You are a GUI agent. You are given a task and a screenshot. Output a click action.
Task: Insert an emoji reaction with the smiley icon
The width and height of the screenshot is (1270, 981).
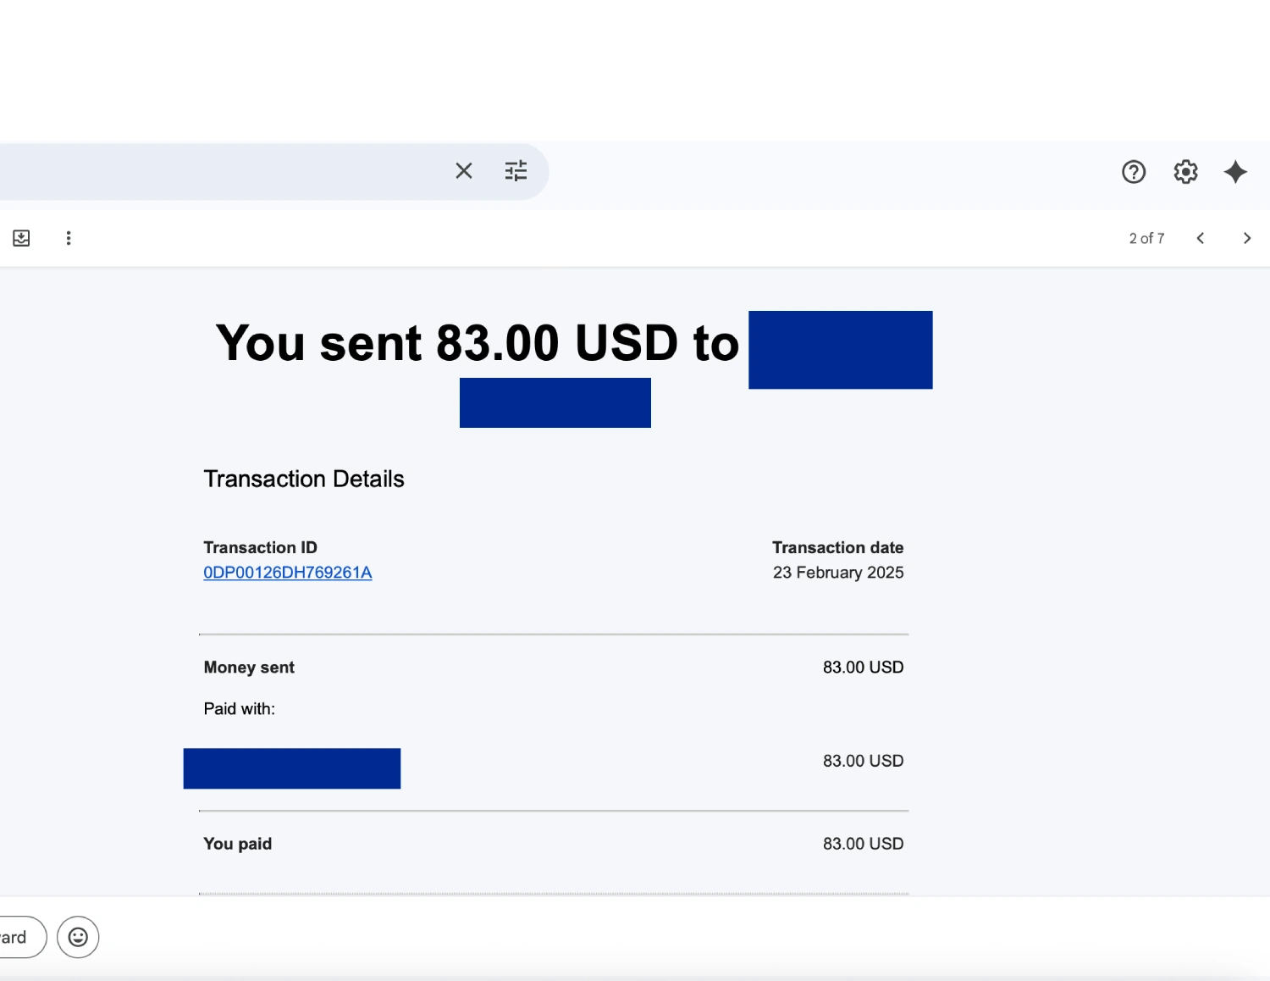point(77,938)
